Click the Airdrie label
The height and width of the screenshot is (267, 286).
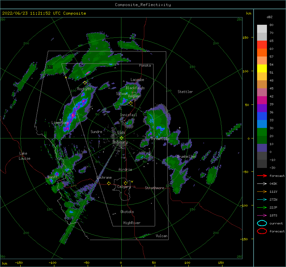(x=125, y=170)
